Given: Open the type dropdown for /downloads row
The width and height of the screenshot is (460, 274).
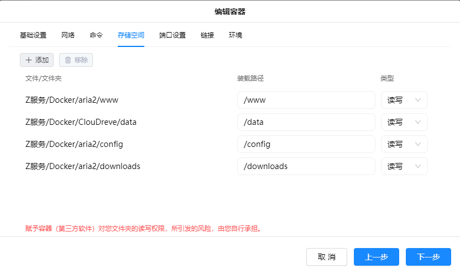Looking at the screenshot, I should (404, 166).
